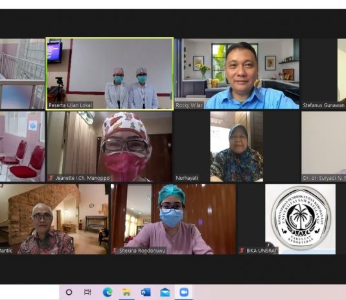Click the muted mic icon beside Shekina Rondonuwu
Screen dimensions: 346x300
click(x=115, y=251)
